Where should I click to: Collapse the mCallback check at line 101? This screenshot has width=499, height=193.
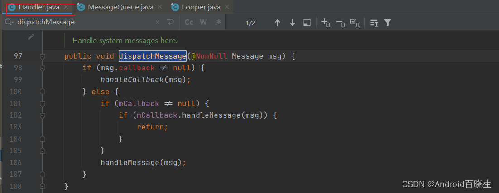(x=42, y=104)
